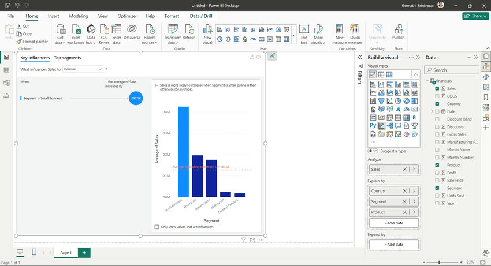Open the Increase dropdown
This screenshot has height=266, width=491.
[83, 69]
